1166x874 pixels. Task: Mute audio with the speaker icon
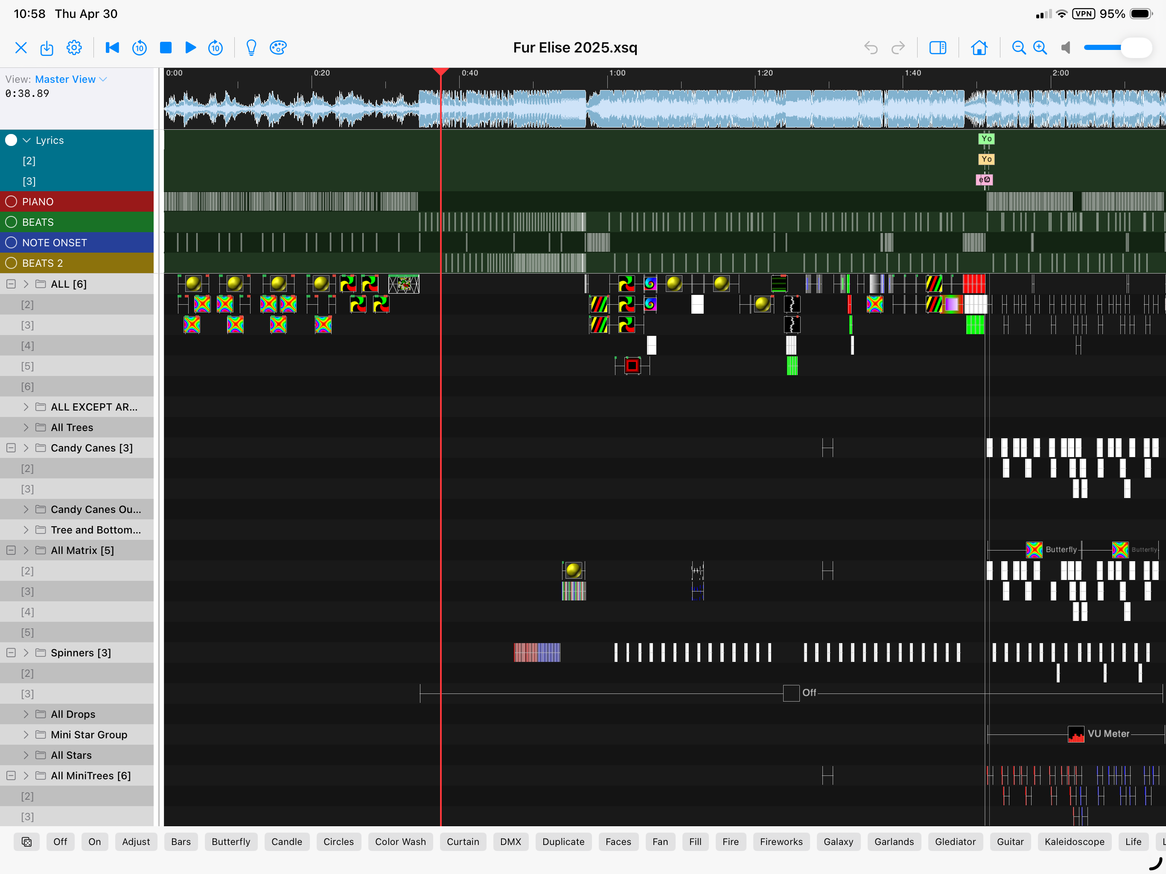click(x=1066, y=48)
